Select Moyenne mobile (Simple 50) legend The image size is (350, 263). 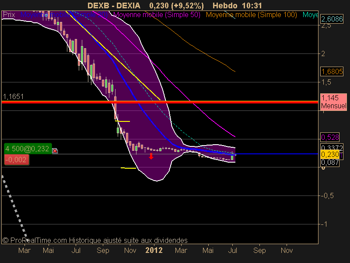tap(157, 15)
